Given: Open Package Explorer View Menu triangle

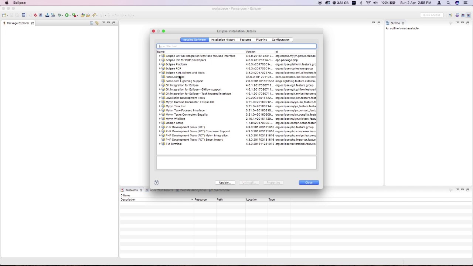Looking at the screenshot, I should (103, 23).
